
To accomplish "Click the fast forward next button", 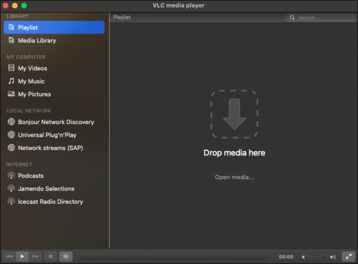I will point(35,256).
